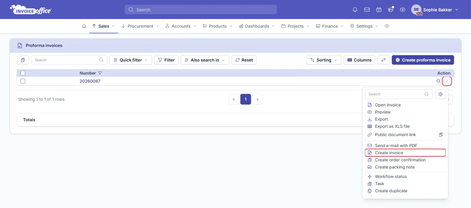The height and width of the screenshot is (208, 471).
Task: Choose Export from action menu
Action: point(405,119)
